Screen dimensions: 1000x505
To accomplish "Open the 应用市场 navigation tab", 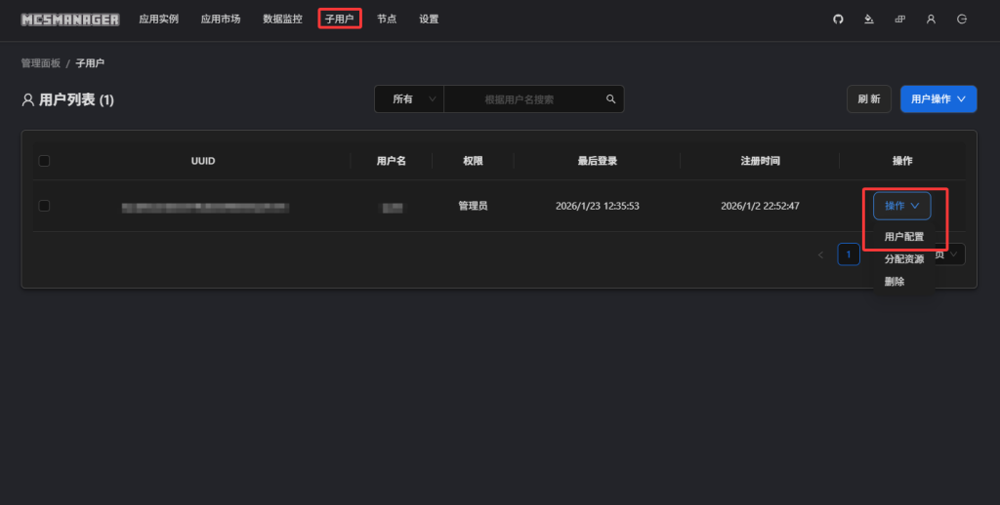I will (x=221, y=19).
